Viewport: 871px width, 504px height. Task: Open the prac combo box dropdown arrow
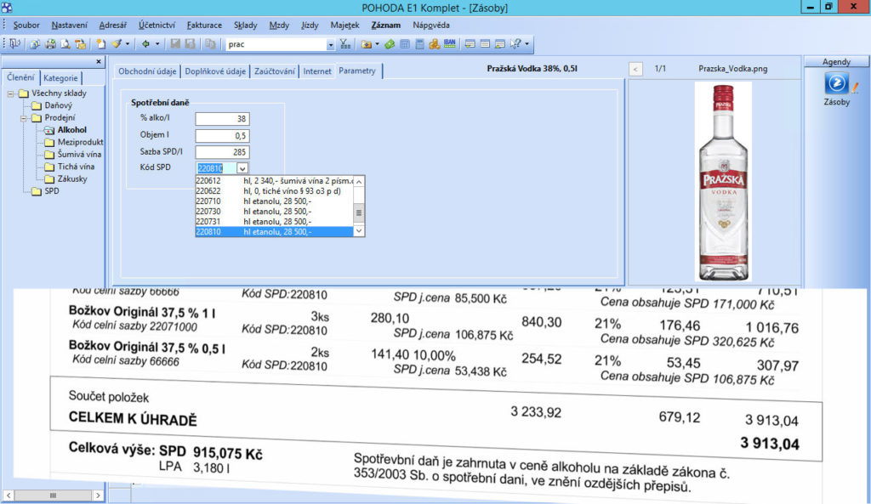tap(331, 44)
